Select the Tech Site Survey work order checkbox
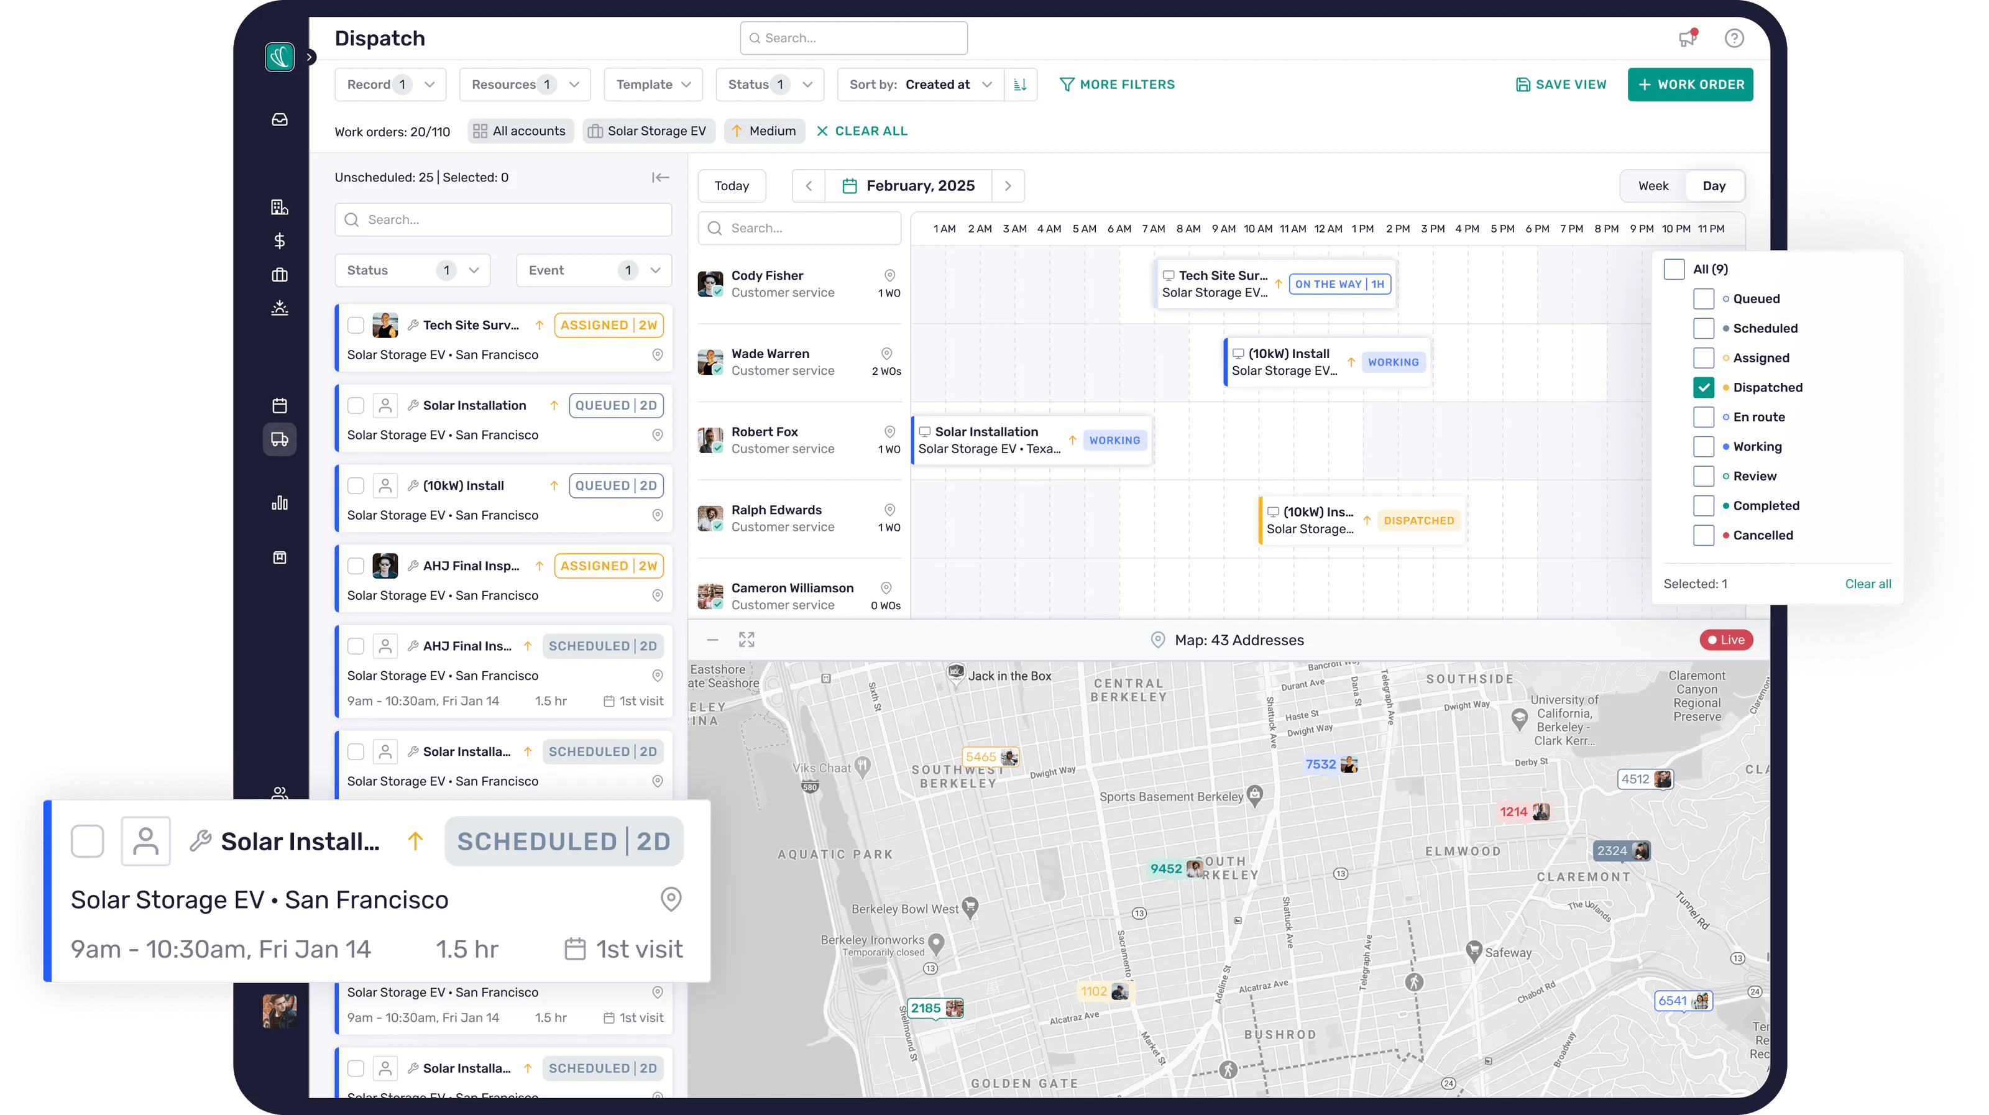 (355, 326)
